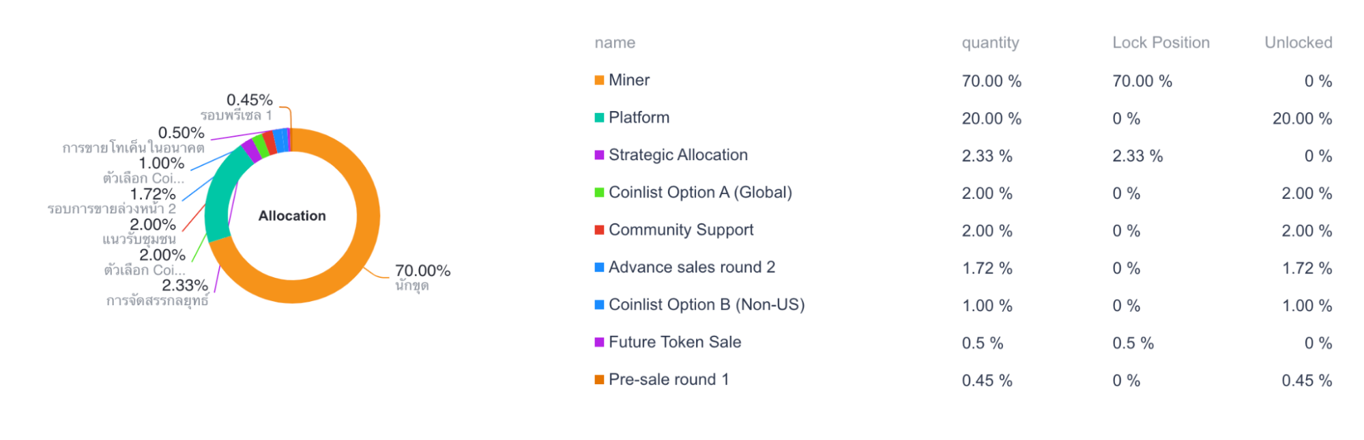The image size is (1364, 440).
Task: Click the teal Platform legend swatch
Action: pyautogui.click(x=599, y=118)
